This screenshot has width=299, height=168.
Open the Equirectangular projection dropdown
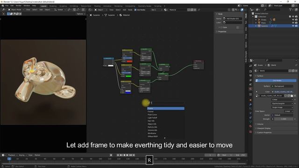pos(282,104)
